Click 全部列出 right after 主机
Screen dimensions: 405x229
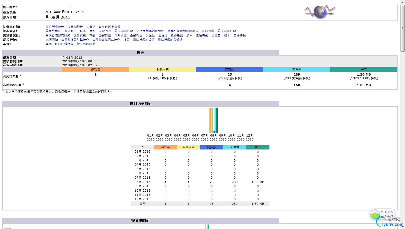(x=105, y=31)
